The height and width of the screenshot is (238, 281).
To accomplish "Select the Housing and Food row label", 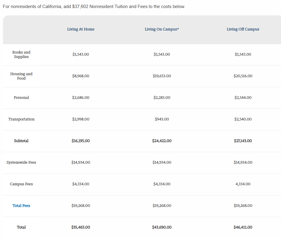I will tap(21, 76).
